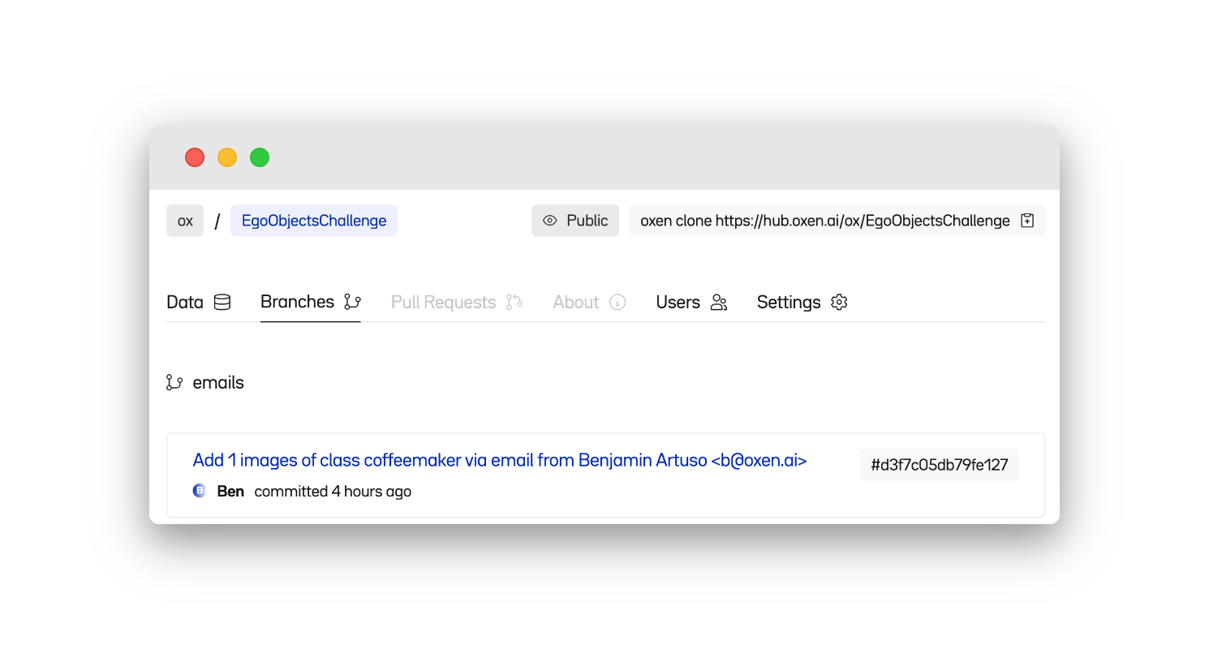Viewport: 1209px width, 649px height.
Task: Click the commit hash #d3f7c05db79fe127
Action: (939, 465)
